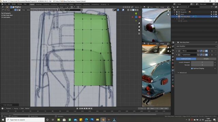Open the Tool properties tab icon
Image resolution: width=218 pixels, height=122 pixels.
click(173, 47)
